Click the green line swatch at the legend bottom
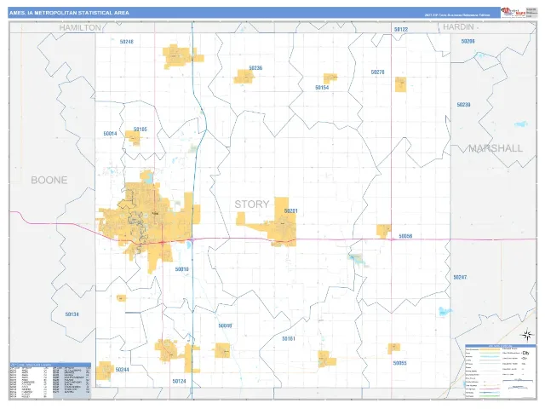Image resolution: width=545 pixels, height=409 pixels. [490, 396]
